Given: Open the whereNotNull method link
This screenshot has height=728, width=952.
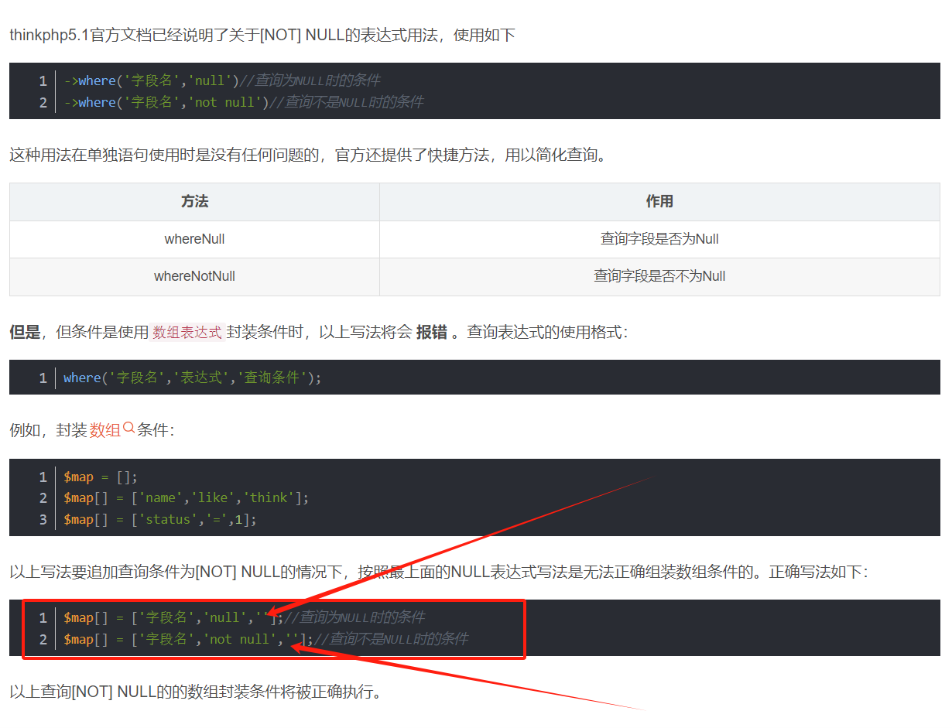Looking at the screenshot, I should pyautogui.click(x=193, y=276).
